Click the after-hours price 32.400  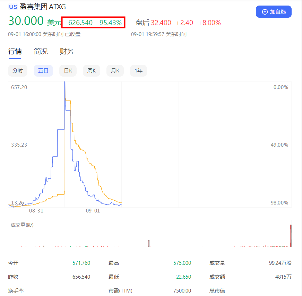[x=161, y=23]
